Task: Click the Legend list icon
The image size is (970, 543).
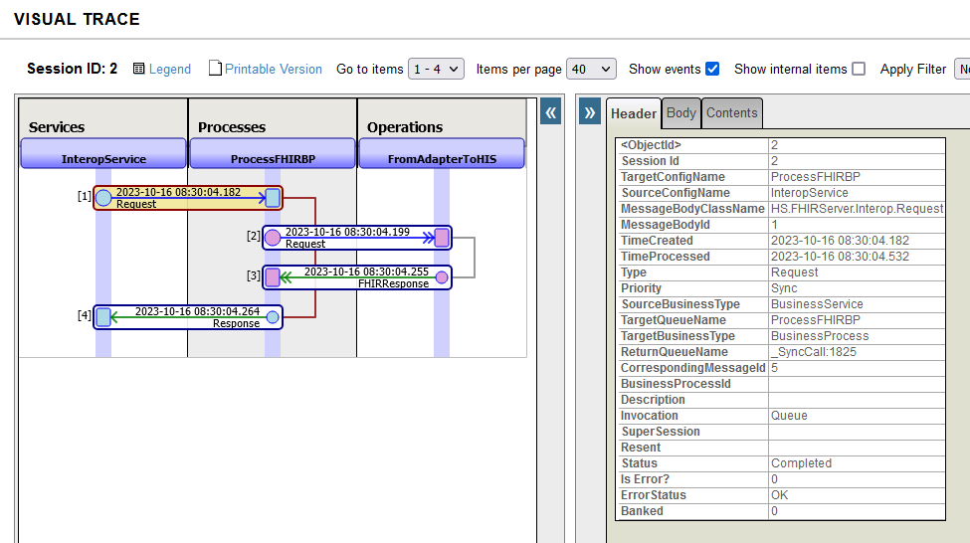Action: coord(139,69)
